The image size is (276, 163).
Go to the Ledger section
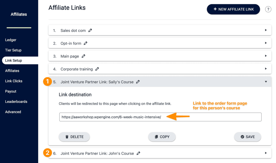pyautogui.click(x=11, y=40)
